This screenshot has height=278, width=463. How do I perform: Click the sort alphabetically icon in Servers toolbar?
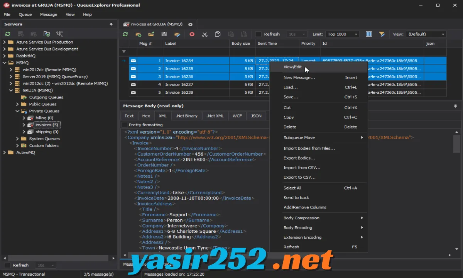pos(59,34)
